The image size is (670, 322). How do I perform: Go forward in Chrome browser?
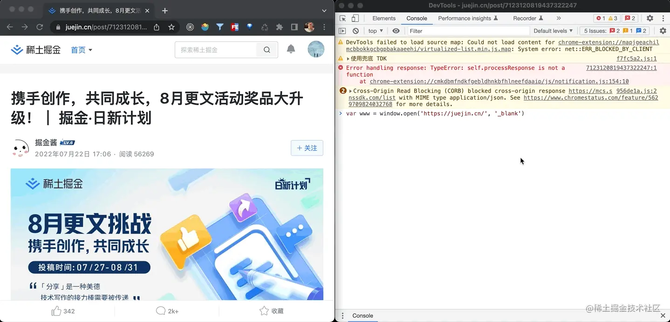coord(25,27)
